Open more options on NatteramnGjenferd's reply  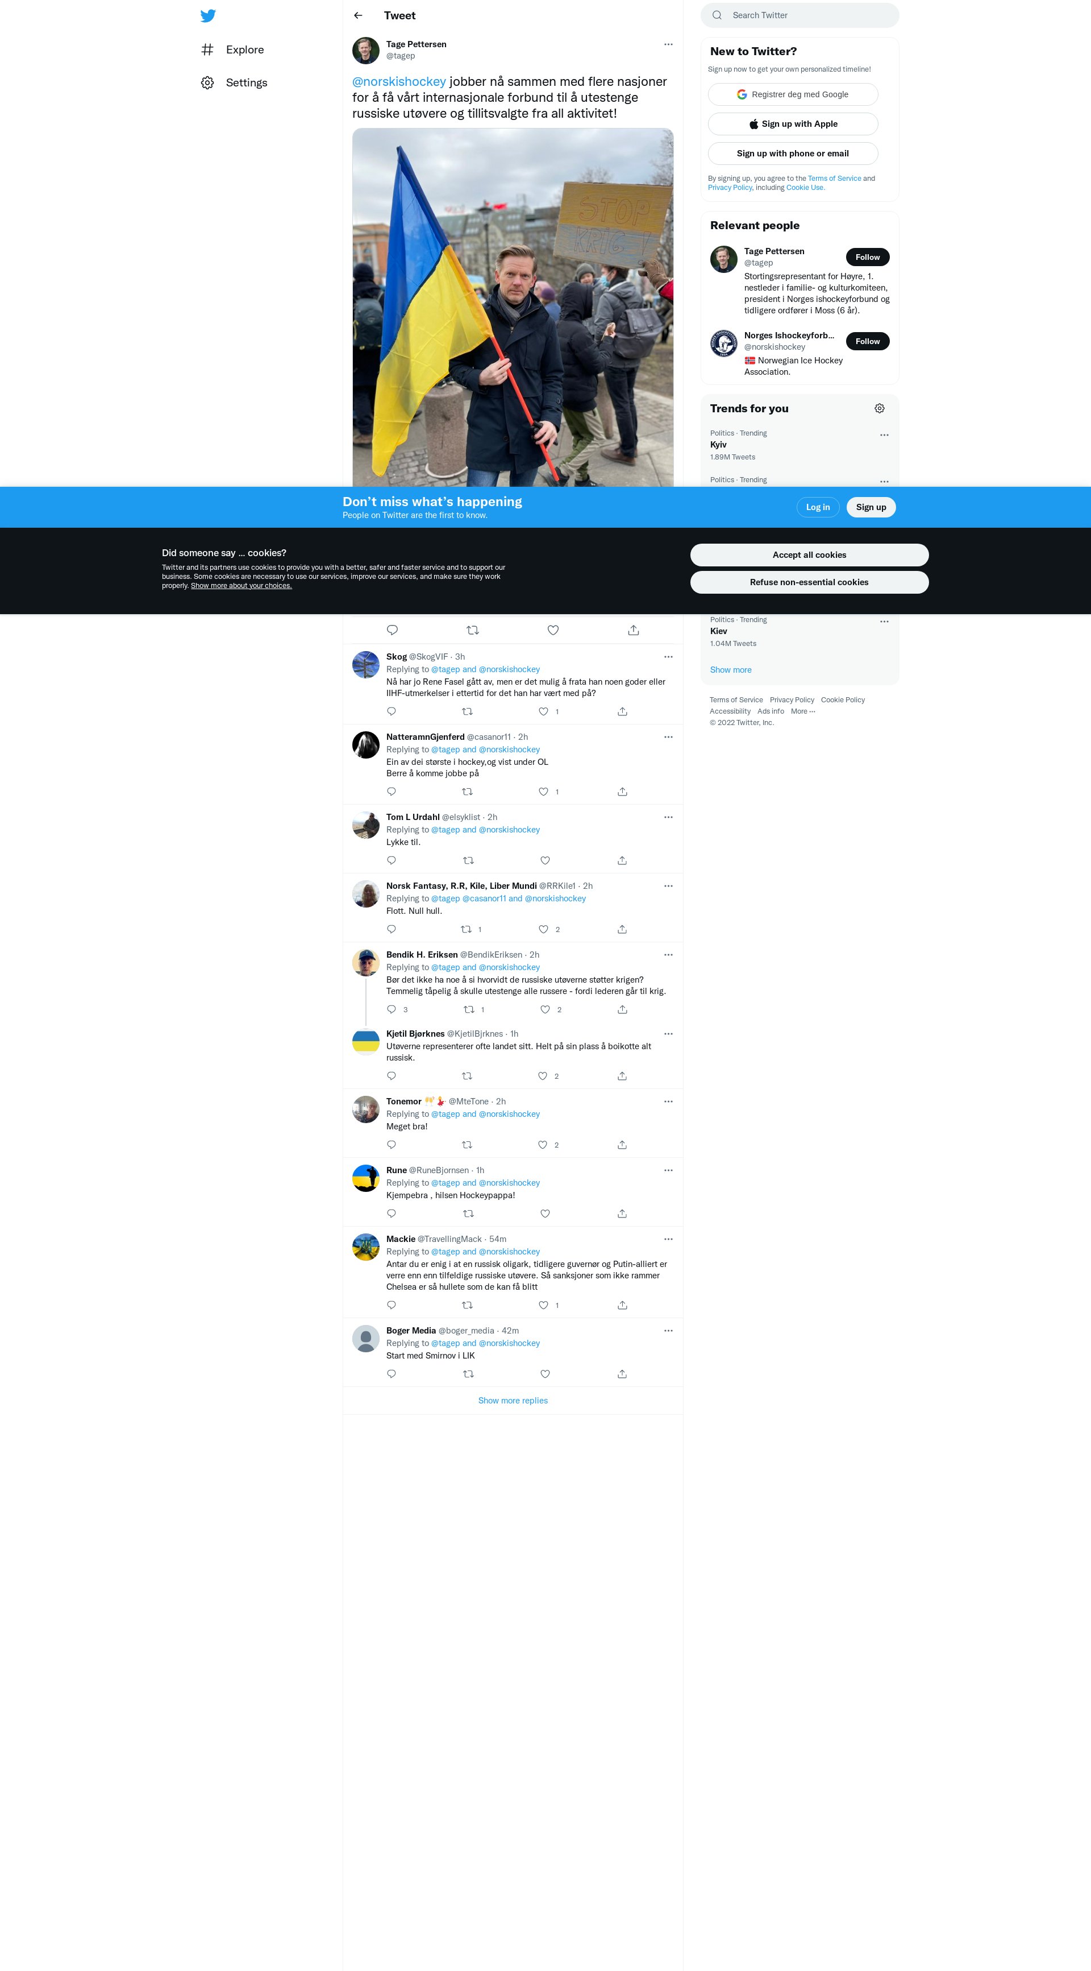coord(668,737)
